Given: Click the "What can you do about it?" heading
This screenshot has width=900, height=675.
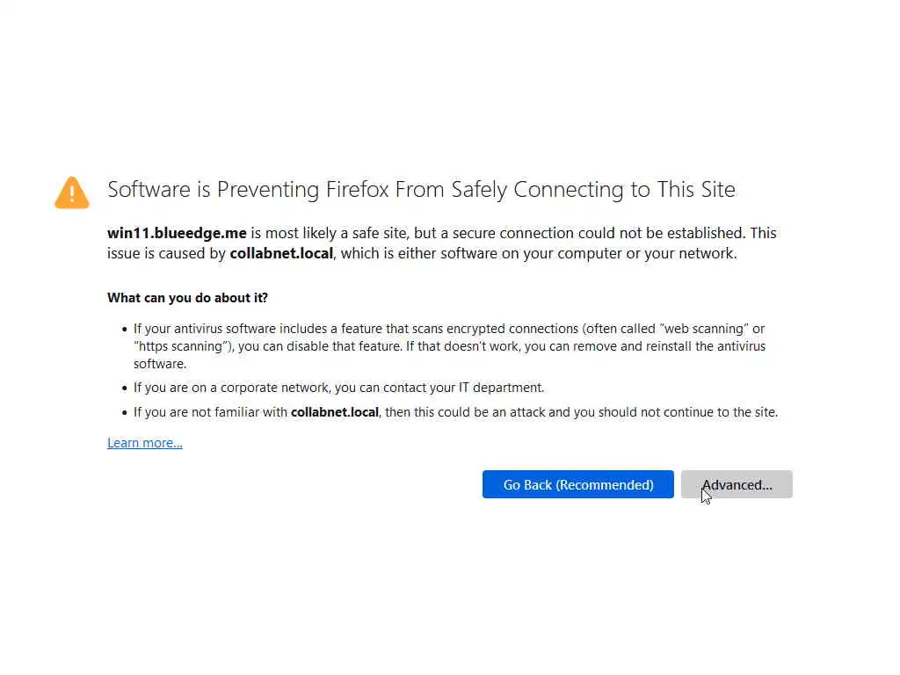Looking at the screenshot, I should (187, 298).
